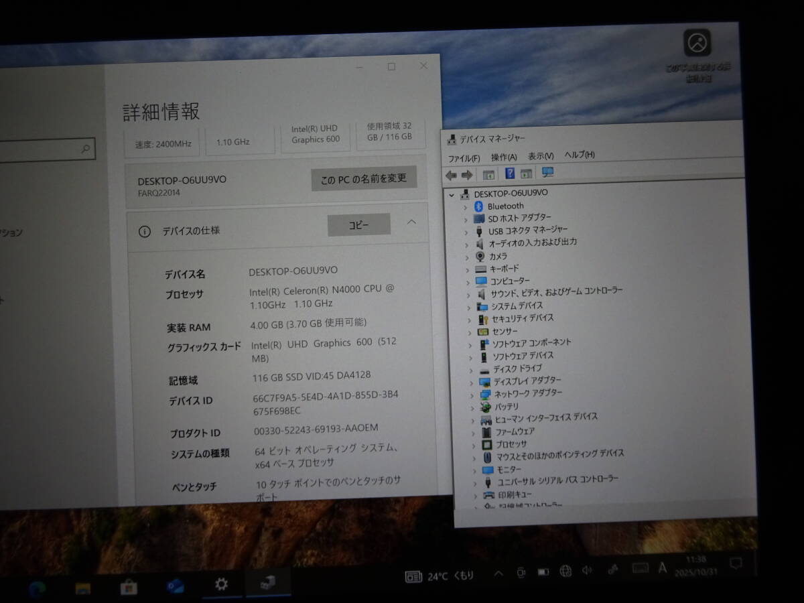
Task: Open the 操作(A) menu
Action: [x=504, y=157]
